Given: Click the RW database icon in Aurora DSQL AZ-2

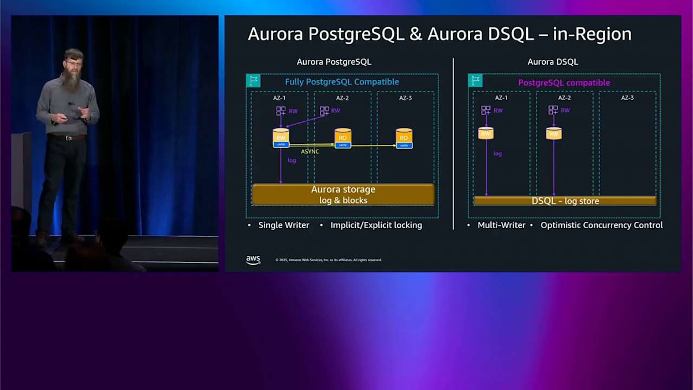Looking at the screenshot, I should (x=554, y=133).
